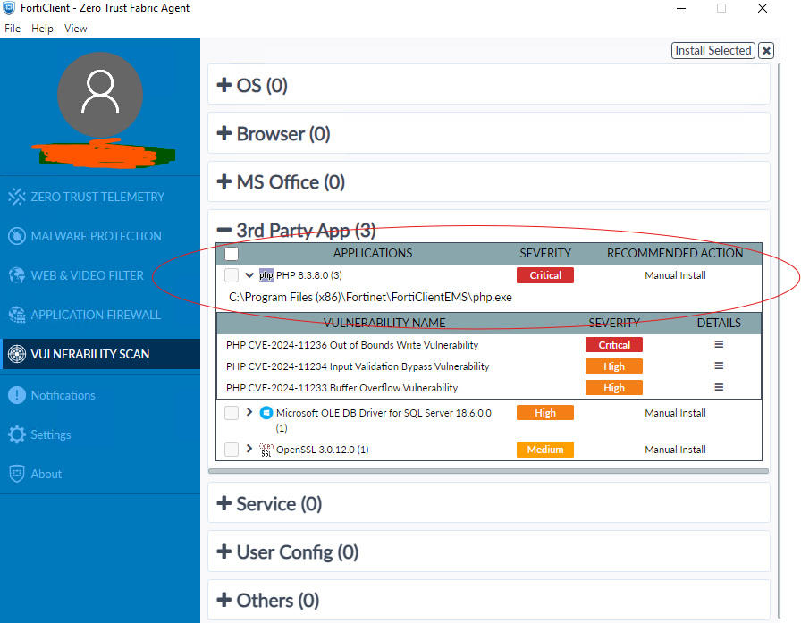The image size is (801, 623).
Task: Open the File menu
Action: pyautogui.click(x=13, y=29)
